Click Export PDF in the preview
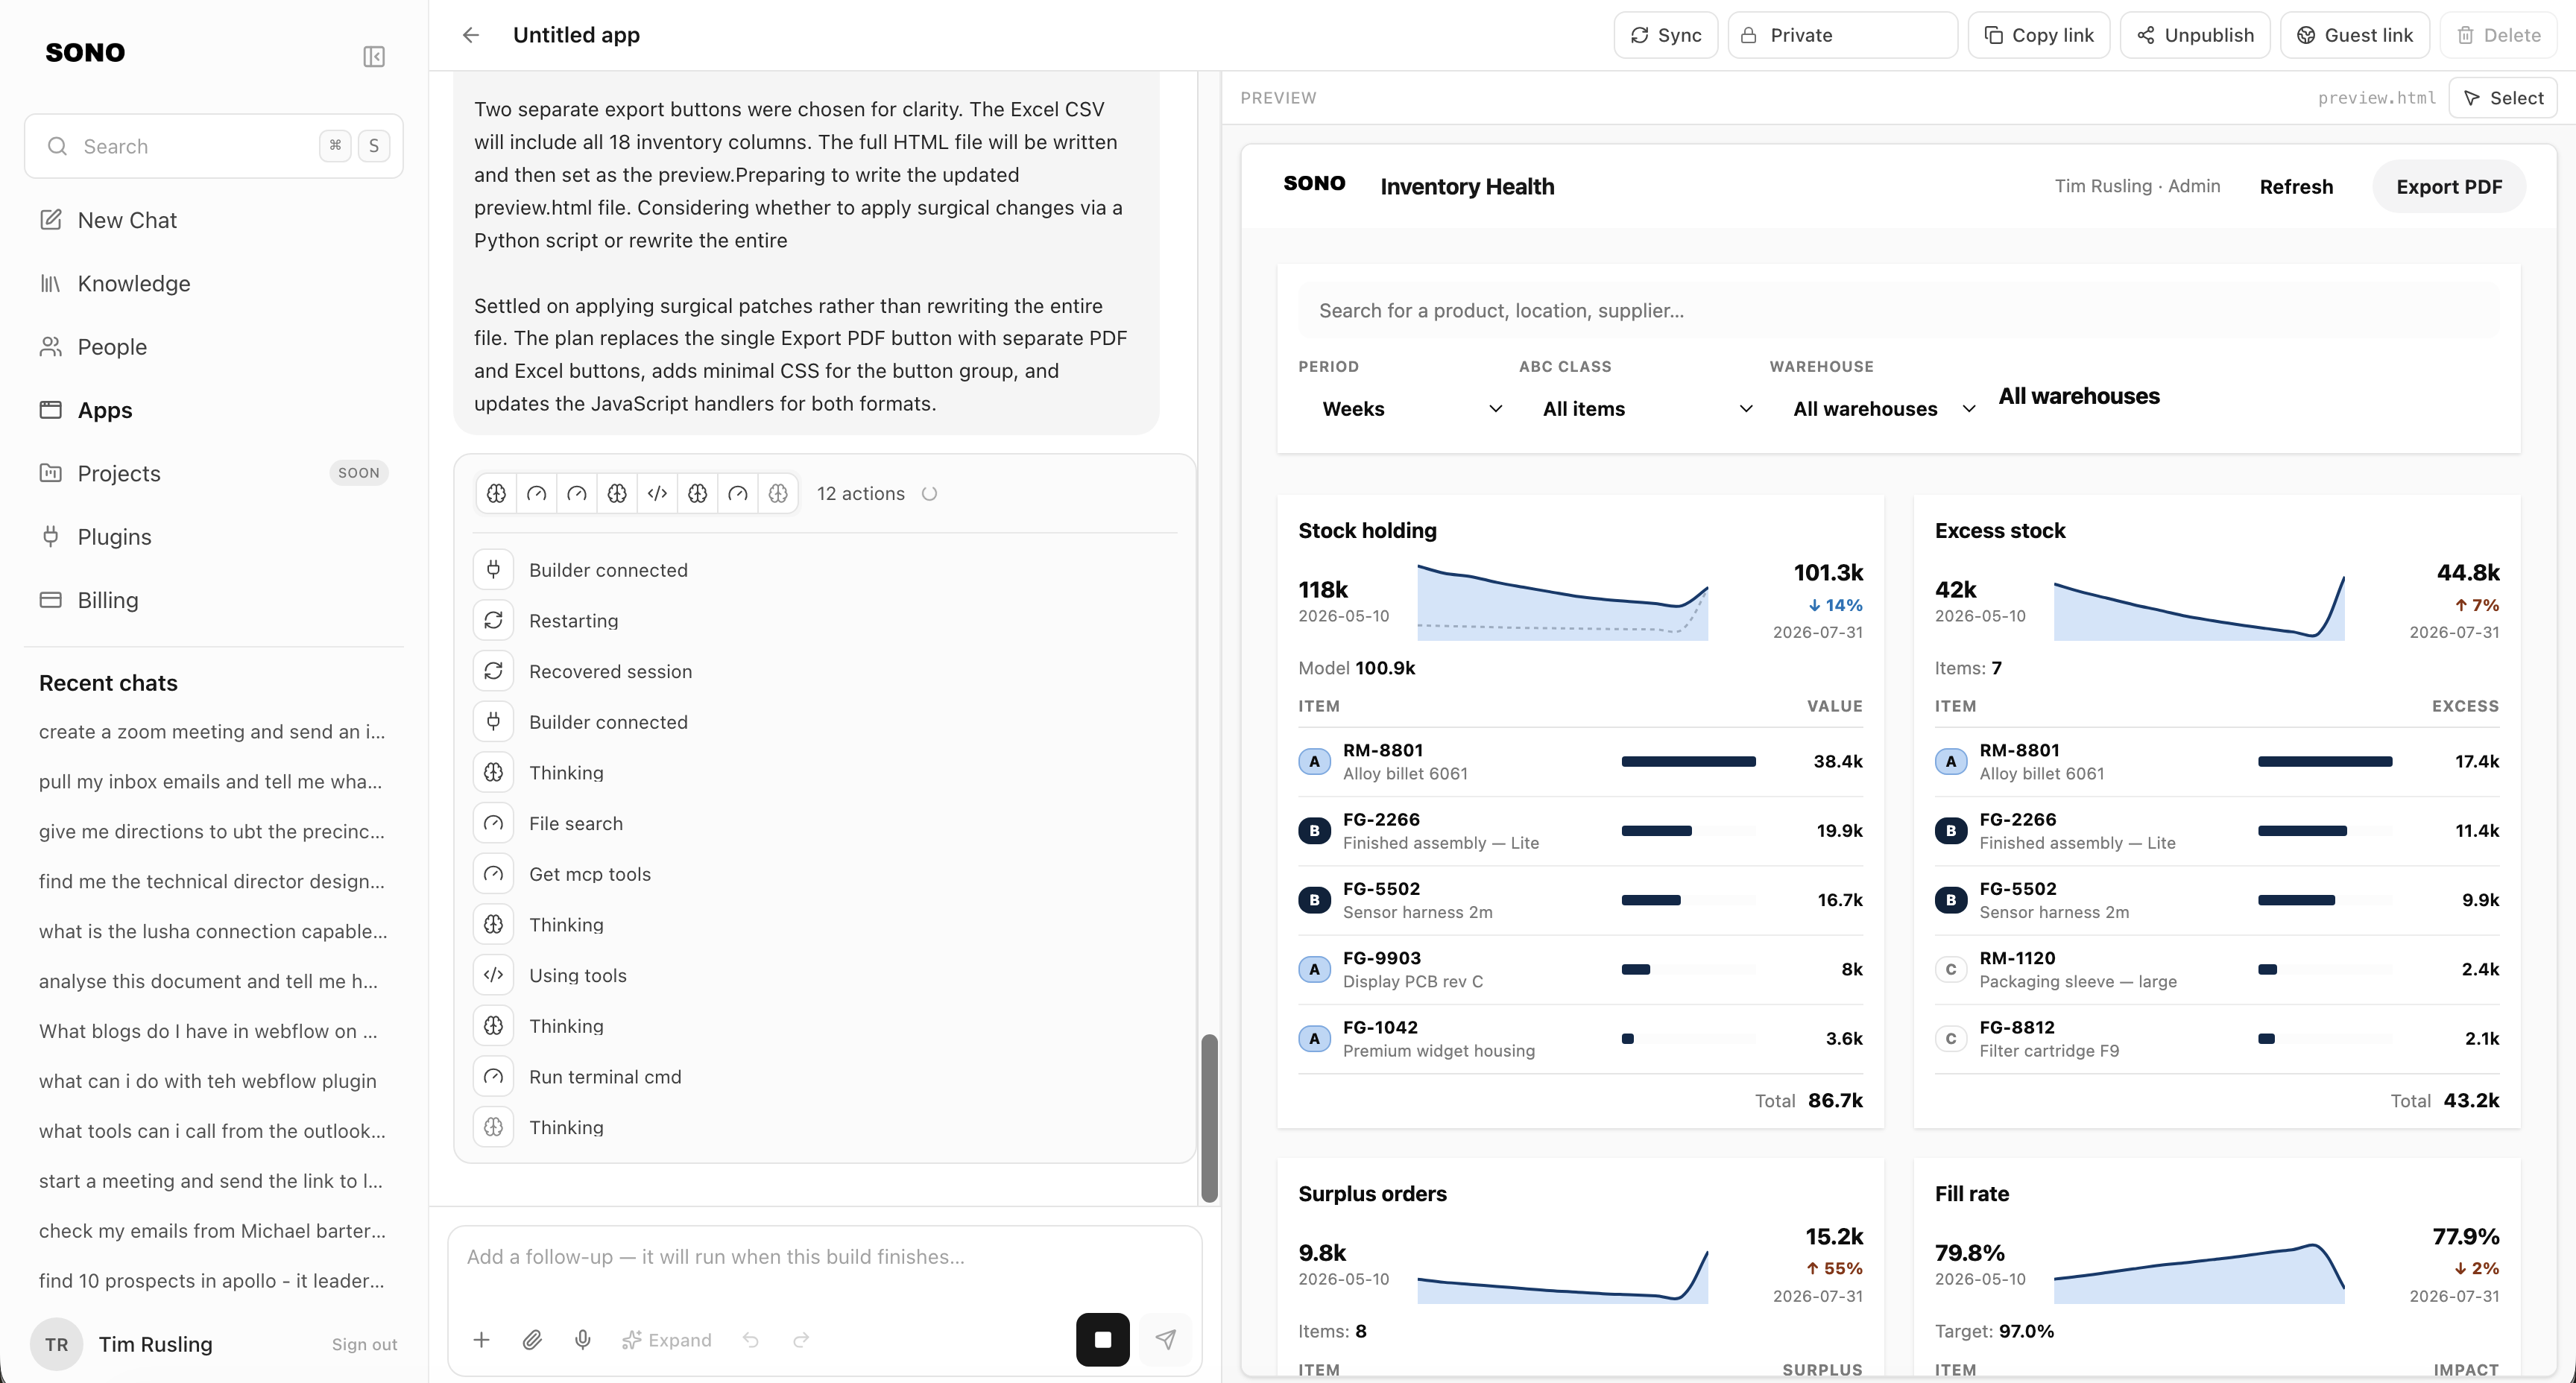This screenshot has height=1383, width=2576. point(2449,187)
